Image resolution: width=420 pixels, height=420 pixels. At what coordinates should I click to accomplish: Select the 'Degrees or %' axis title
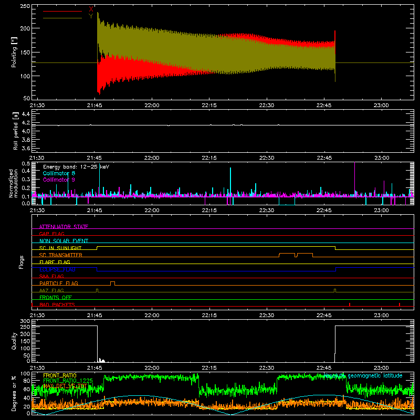pos(14,393)
